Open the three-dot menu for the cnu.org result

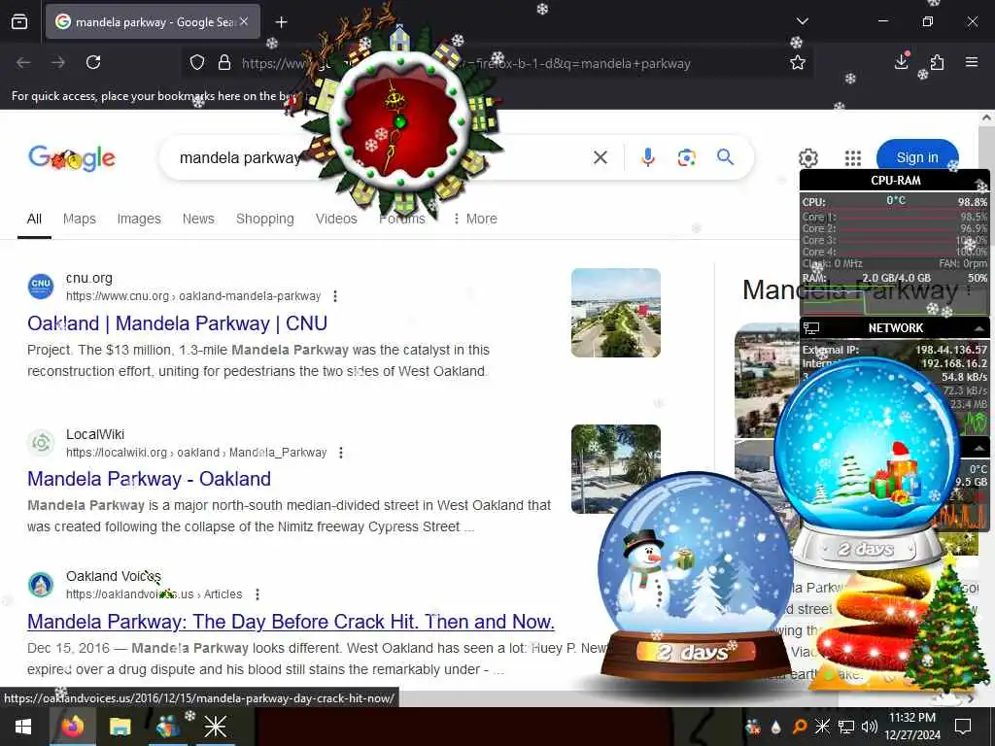tap(335, 296)
